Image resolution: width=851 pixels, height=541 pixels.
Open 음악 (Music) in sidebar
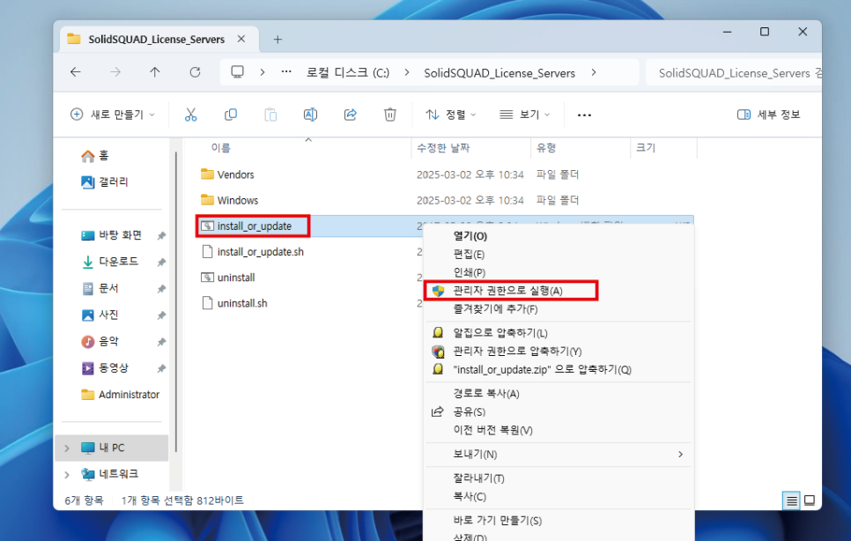(100, 342)
